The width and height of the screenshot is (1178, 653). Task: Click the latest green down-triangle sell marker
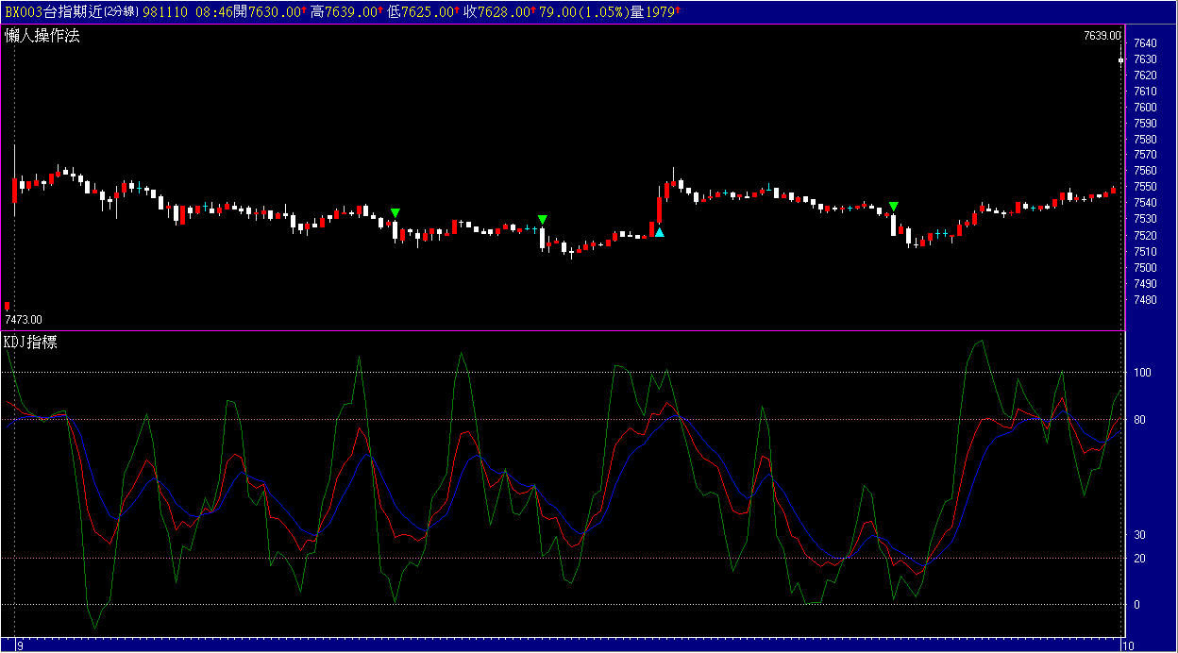[894, 207]
